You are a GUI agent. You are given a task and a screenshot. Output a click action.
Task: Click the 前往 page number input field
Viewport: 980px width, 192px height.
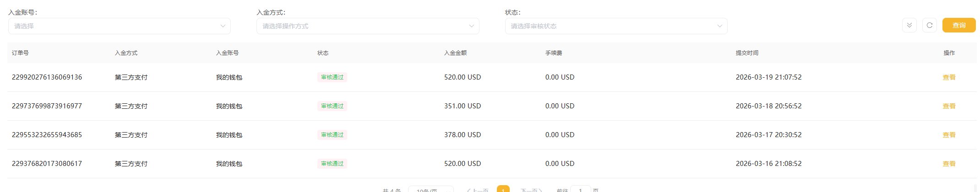(x=580, y=190)
